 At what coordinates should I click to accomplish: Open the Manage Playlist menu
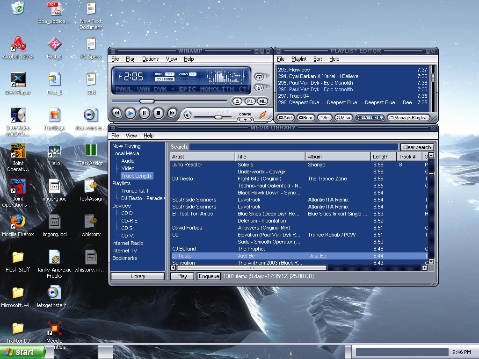408,117
